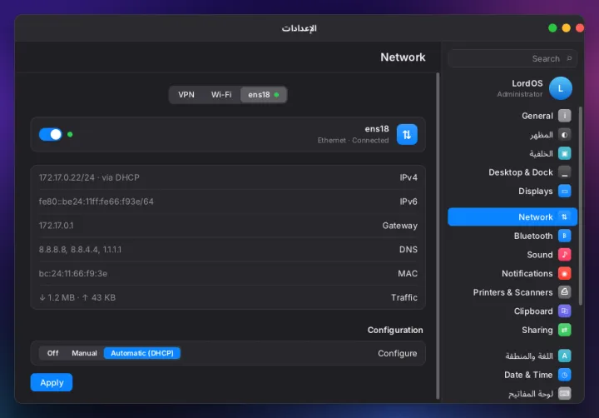The width and height of the screenshot is (599, 418).
Task: Click the Gateway value 172.17.0.1
Action: (x=56, y=226)
